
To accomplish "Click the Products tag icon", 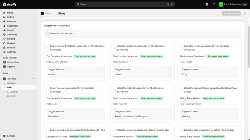I will (x=4, y=21).
